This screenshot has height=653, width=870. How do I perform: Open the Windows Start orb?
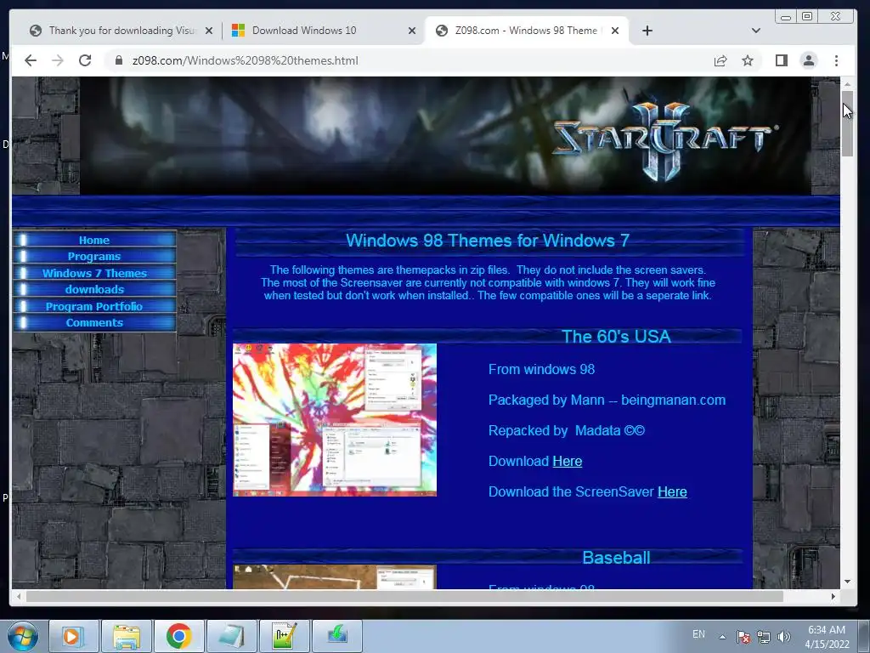pos(23,636)
